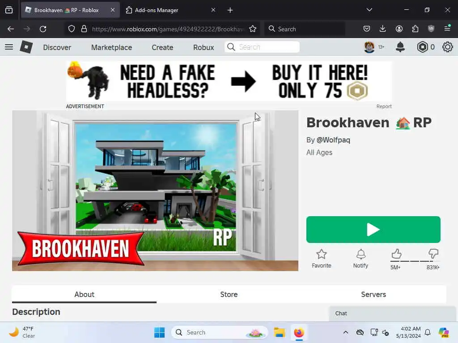Open Roblox avatar profile icon
This screenshot has height=343, width=458.
(x=369, y=47)
